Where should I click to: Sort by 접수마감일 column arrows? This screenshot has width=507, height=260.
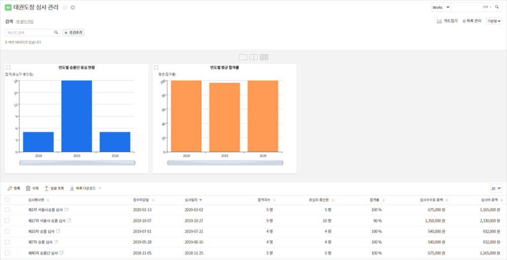click(x=153, y=200)
